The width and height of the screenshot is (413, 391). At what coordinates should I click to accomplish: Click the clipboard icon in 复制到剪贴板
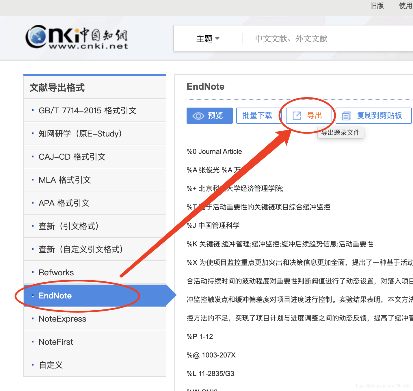346,116
